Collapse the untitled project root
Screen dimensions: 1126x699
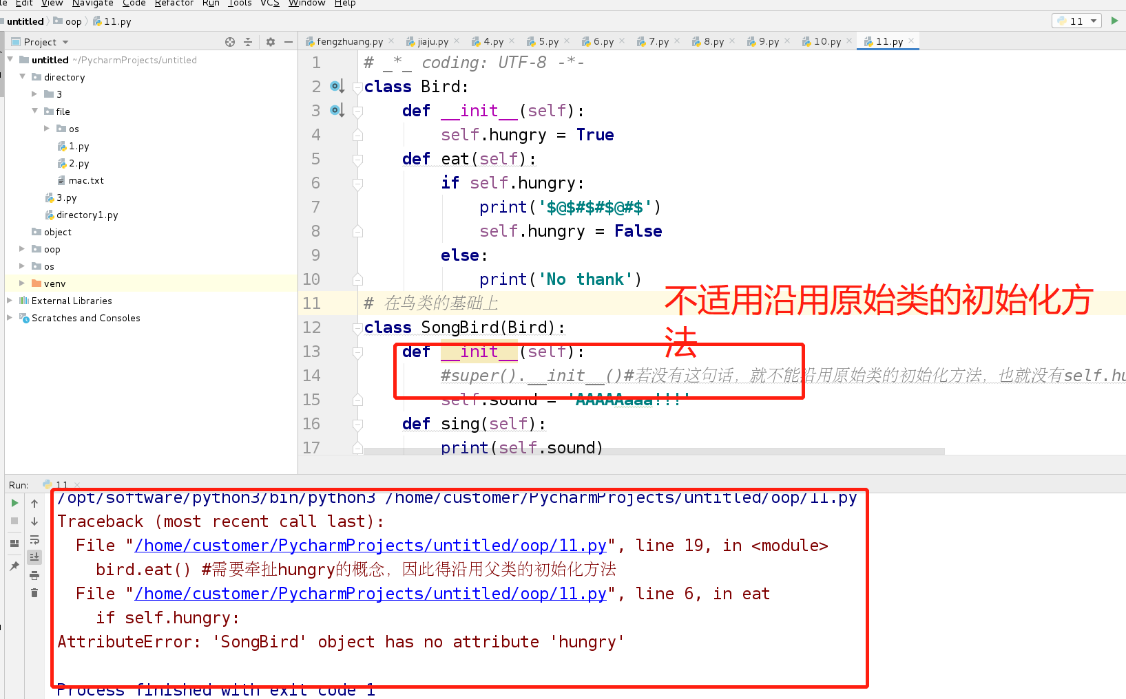click(10, 59)
